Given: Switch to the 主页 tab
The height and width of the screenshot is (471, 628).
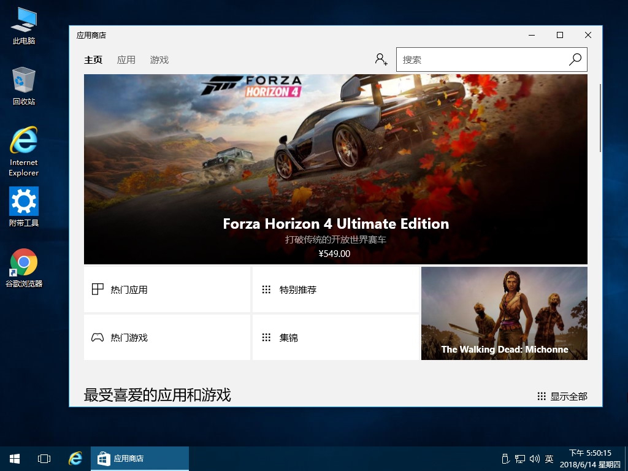Looking at the screenshot, I should coord(93,59).
